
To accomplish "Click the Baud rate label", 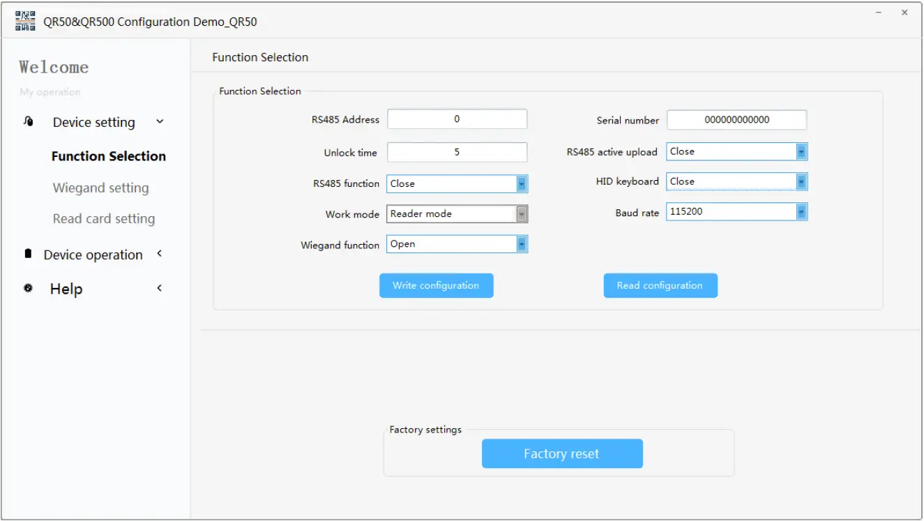I will (637, 213).
